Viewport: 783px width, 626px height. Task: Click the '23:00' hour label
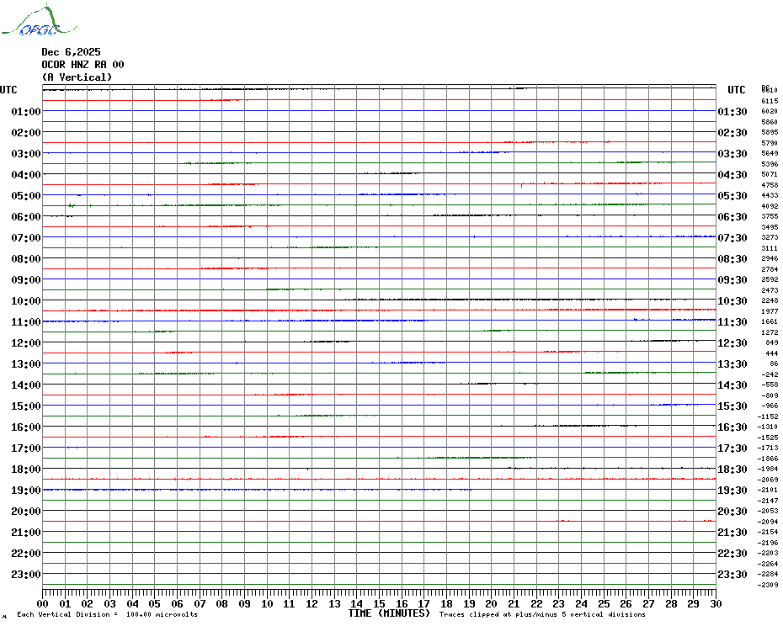[26, 575]
